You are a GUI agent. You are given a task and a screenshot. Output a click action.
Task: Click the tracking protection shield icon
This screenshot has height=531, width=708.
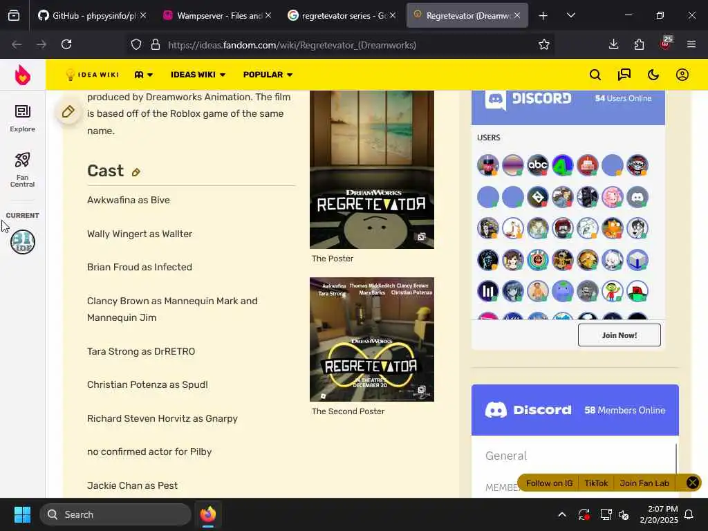tap(136, 44)
